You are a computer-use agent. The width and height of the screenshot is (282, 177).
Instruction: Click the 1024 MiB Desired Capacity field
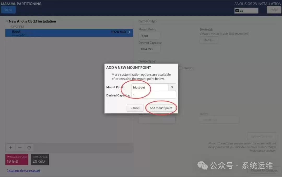(149, 49)
